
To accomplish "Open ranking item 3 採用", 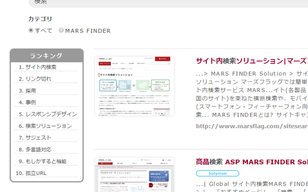I will (x=31, y=91).
